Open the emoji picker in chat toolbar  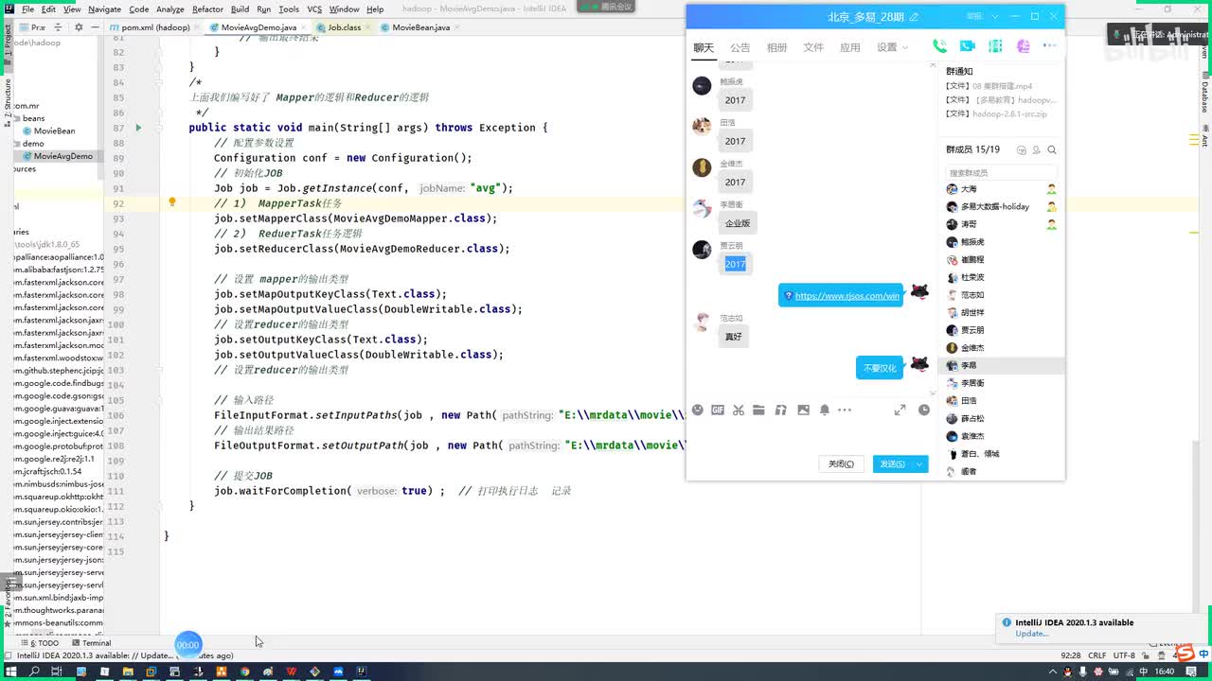click(x=698, y=410)
